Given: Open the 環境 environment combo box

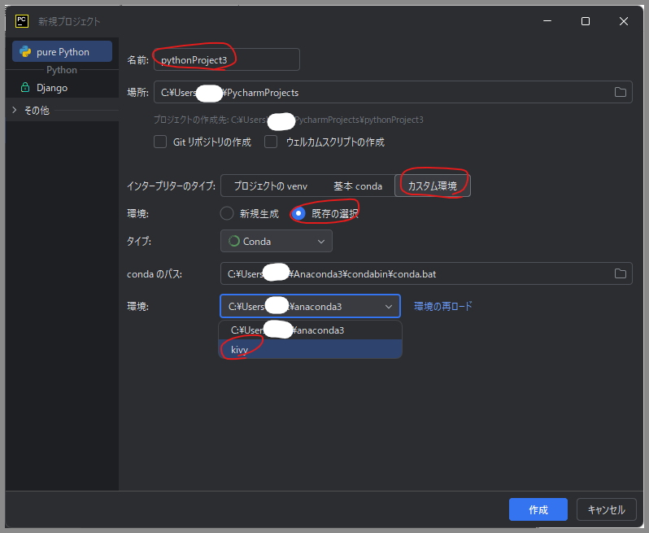Looking at the screenshot, I should click(x=310, y=306).
